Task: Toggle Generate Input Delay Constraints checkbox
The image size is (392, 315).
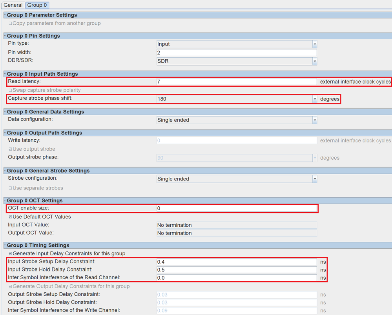Action: [10, 254]
